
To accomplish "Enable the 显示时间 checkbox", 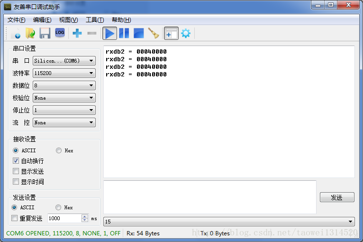I will [16, 181].
